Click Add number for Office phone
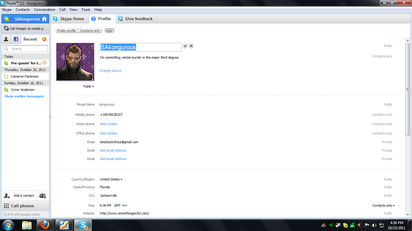Viewport: 412px width, 231px height. point(109,133)
